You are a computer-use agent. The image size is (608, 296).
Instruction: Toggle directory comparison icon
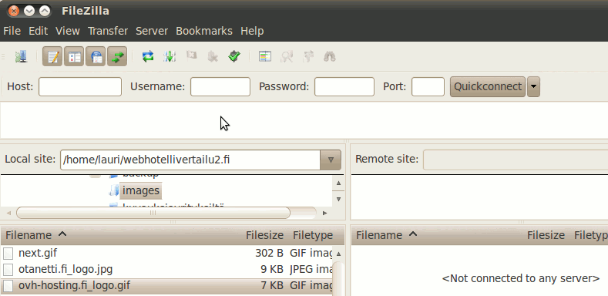[287, 56]
